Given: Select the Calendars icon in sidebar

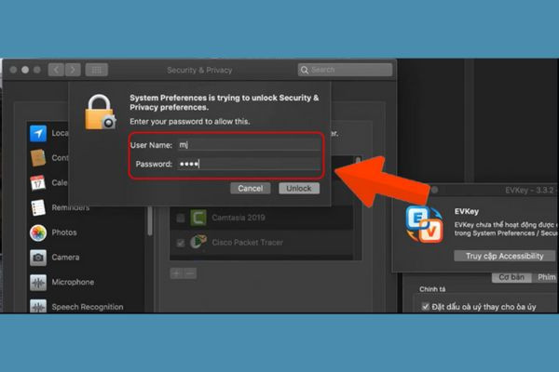Looking at the screenshot, I should pos(38,182).
